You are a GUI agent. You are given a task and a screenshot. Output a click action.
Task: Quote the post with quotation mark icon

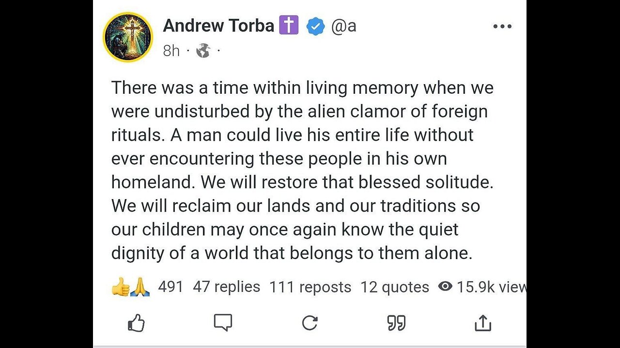pyautogui.click(x=396, y=323)
